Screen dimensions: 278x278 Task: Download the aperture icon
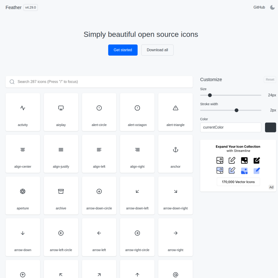point(23,196)
